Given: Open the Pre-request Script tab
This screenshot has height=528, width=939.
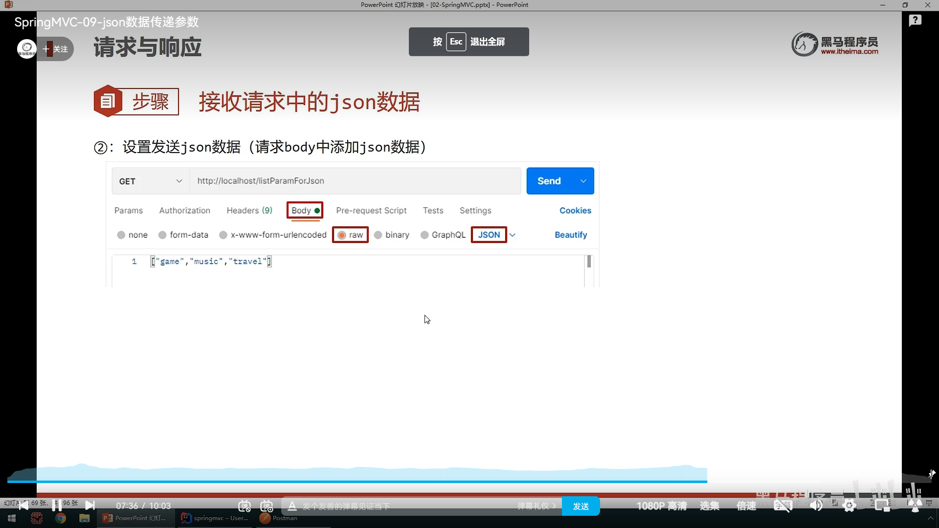Looking at the screenshot, I should 371,211.
